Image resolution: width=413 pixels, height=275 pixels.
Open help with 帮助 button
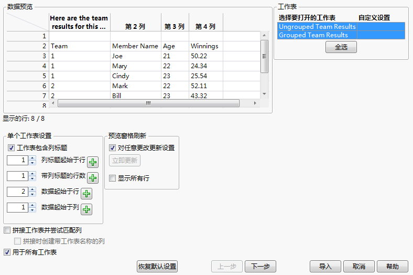pyautogui.click(x=393, y=266)
